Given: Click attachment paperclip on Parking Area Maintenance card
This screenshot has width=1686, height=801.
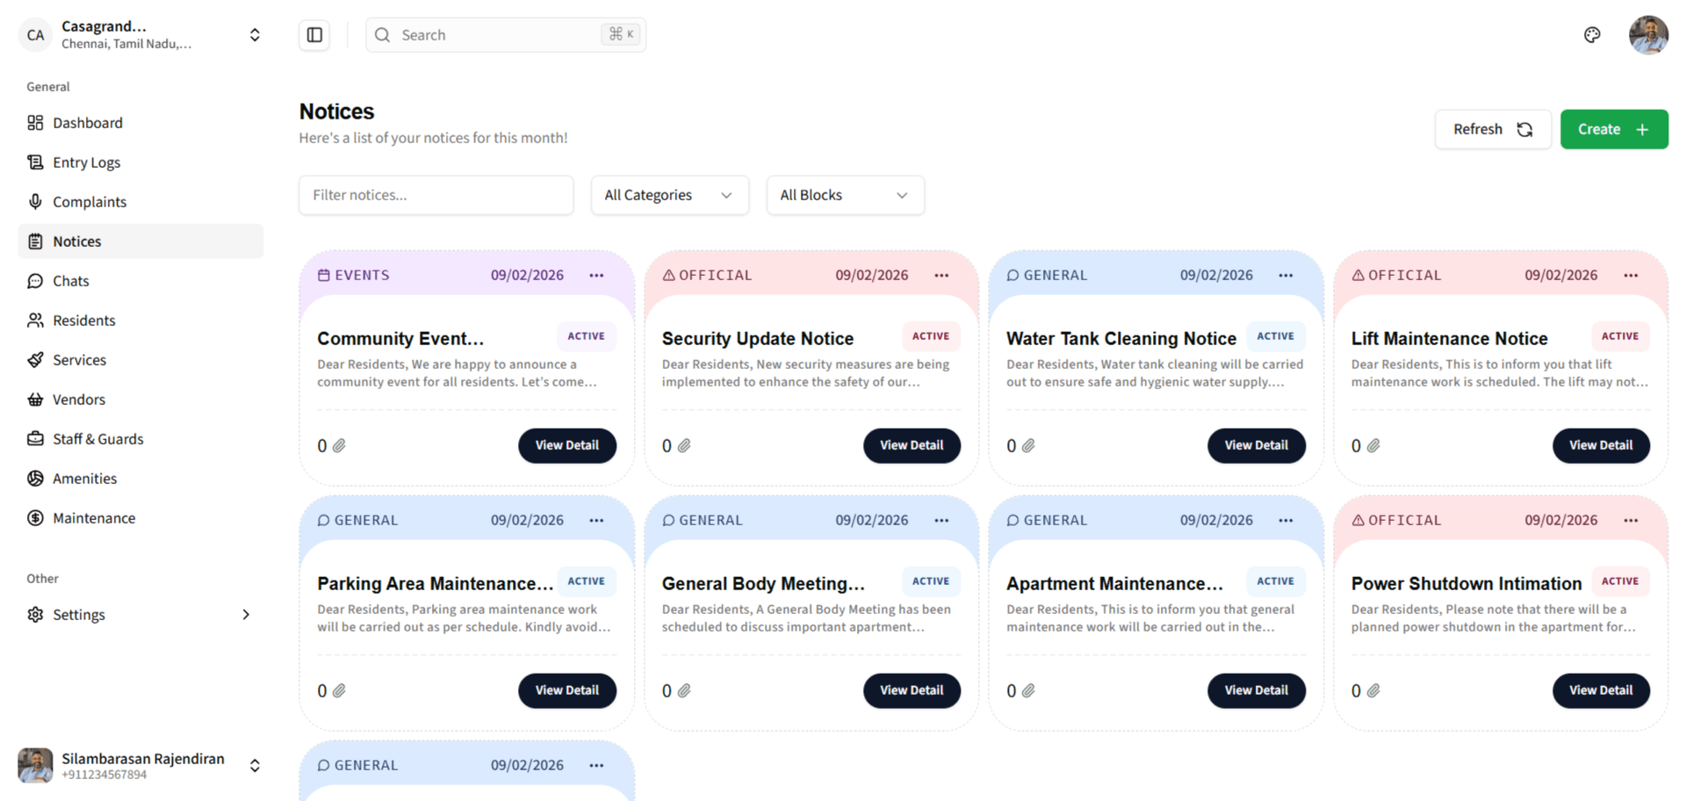Looking at the screenshot, I should (x=339, y=691).
